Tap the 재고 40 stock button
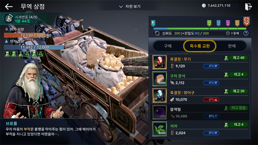This screenshot has height=145, width=258. point(238,58)
